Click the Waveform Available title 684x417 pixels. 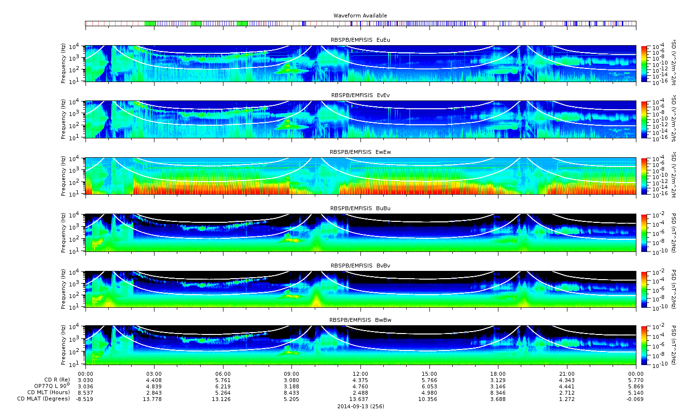pos(360,16)
